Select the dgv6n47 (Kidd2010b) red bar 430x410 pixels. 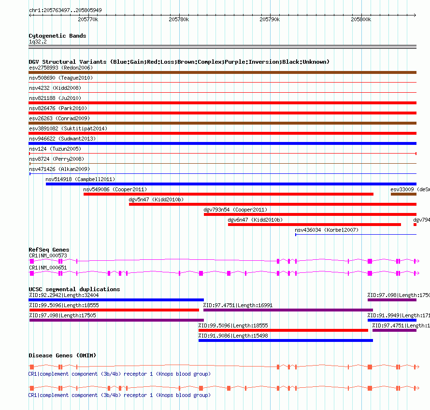[315, 225]
